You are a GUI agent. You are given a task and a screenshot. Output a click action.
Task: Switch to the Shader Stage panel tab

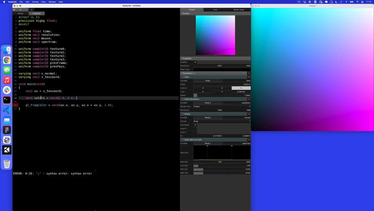point(238,10)
